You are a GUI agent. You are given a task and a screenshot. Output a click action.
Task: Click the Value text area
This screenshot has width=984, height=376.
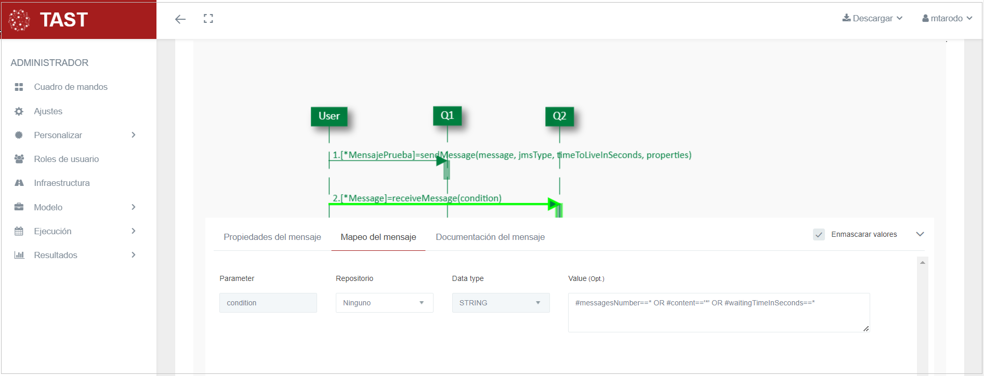[718, 313]
